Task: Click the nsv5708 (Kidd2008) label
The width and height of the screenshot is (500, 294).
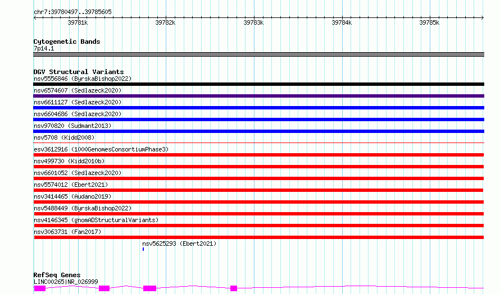Action: (64, 137)
